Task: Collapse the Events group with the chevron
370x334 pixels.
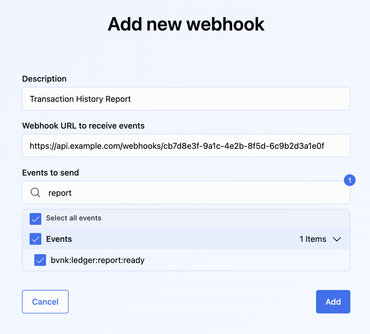Action: (x=337, y=239)
